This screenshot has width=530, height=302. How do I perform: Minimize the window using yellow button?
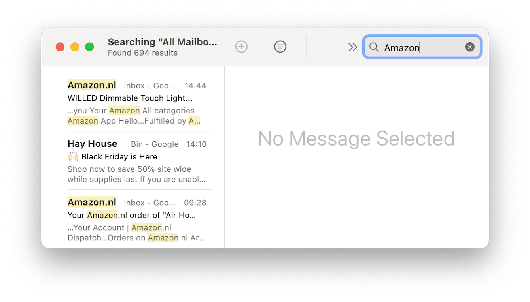click(75, 47)
